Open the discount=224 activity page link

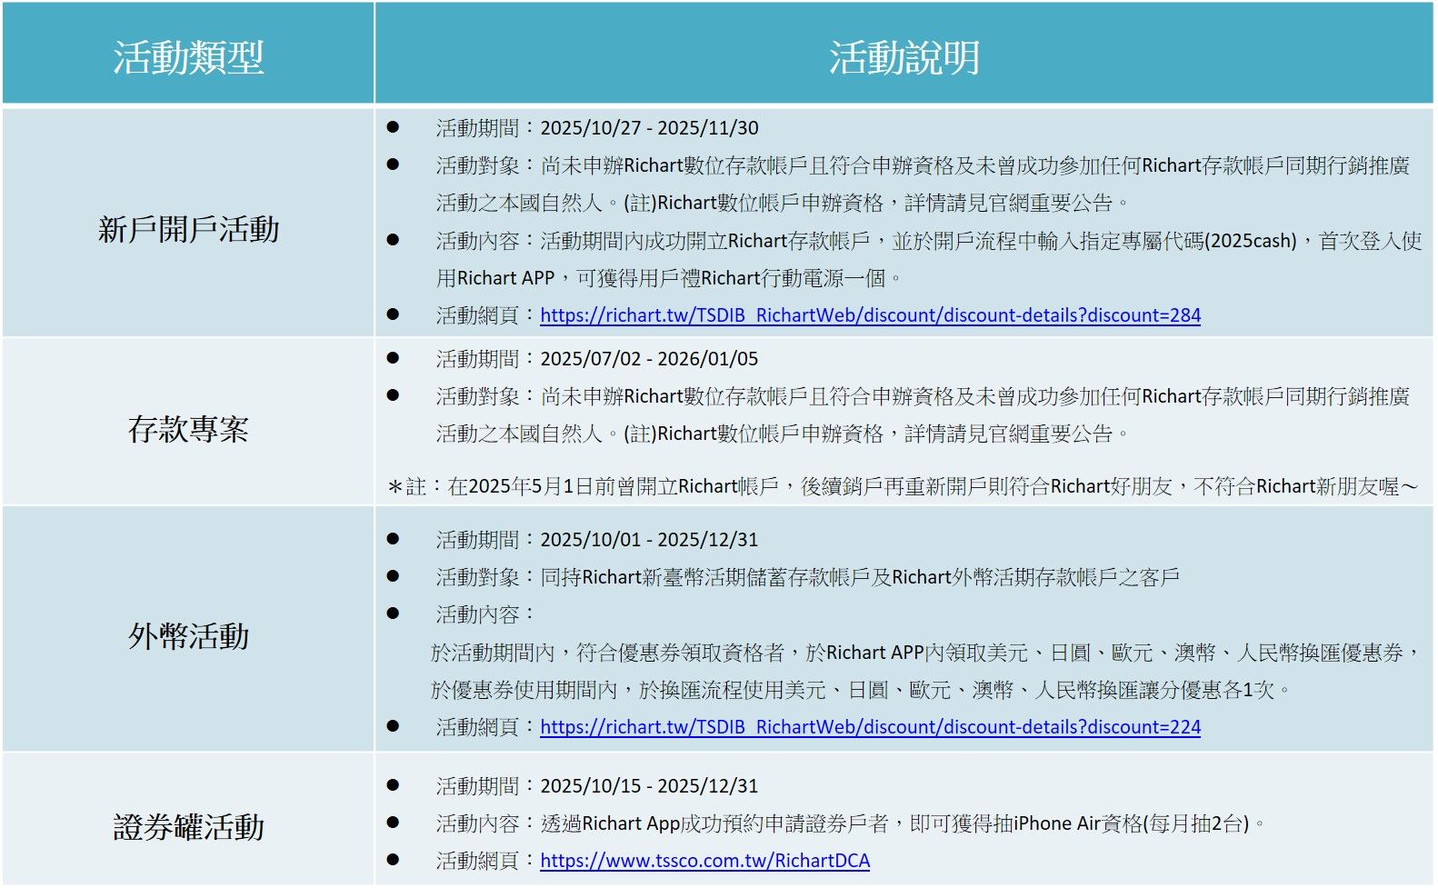[x=870, y=727]
